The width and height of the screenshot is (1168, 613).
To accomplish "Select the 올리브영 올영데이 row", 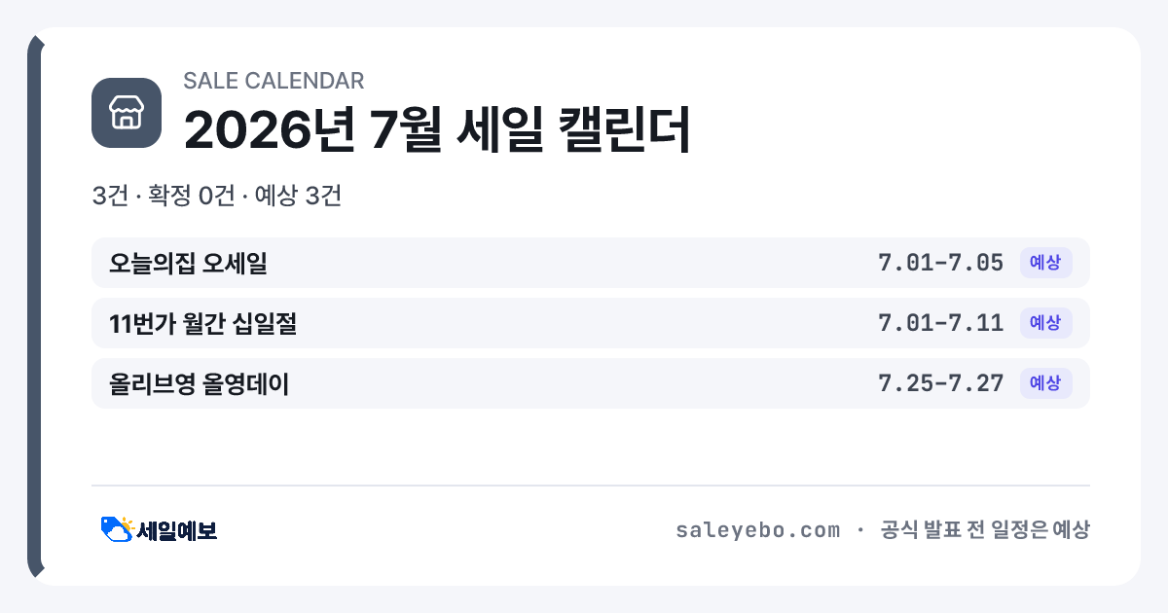I will click(x=591, y=383).
